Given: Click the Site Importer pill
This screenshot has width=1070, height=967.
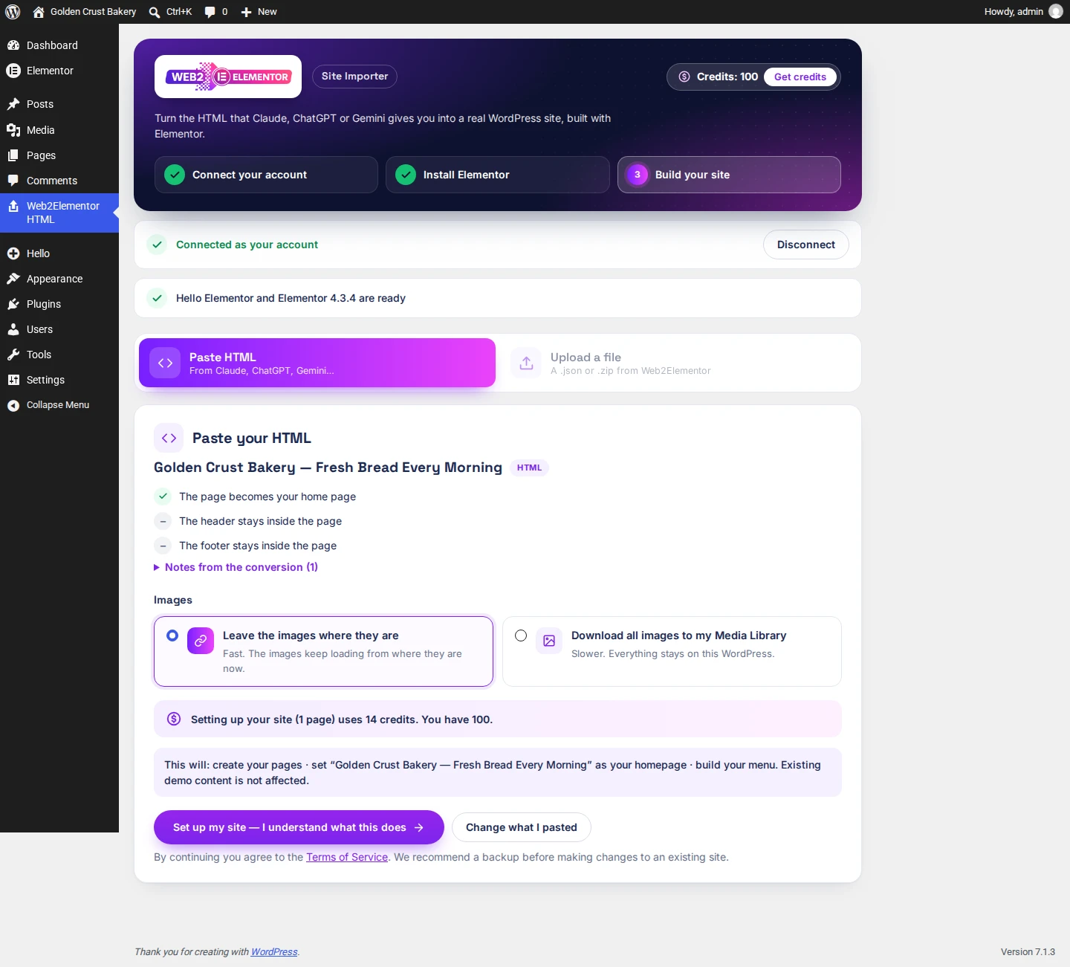Looking at the screenshot, I should (x=354, y=77).
